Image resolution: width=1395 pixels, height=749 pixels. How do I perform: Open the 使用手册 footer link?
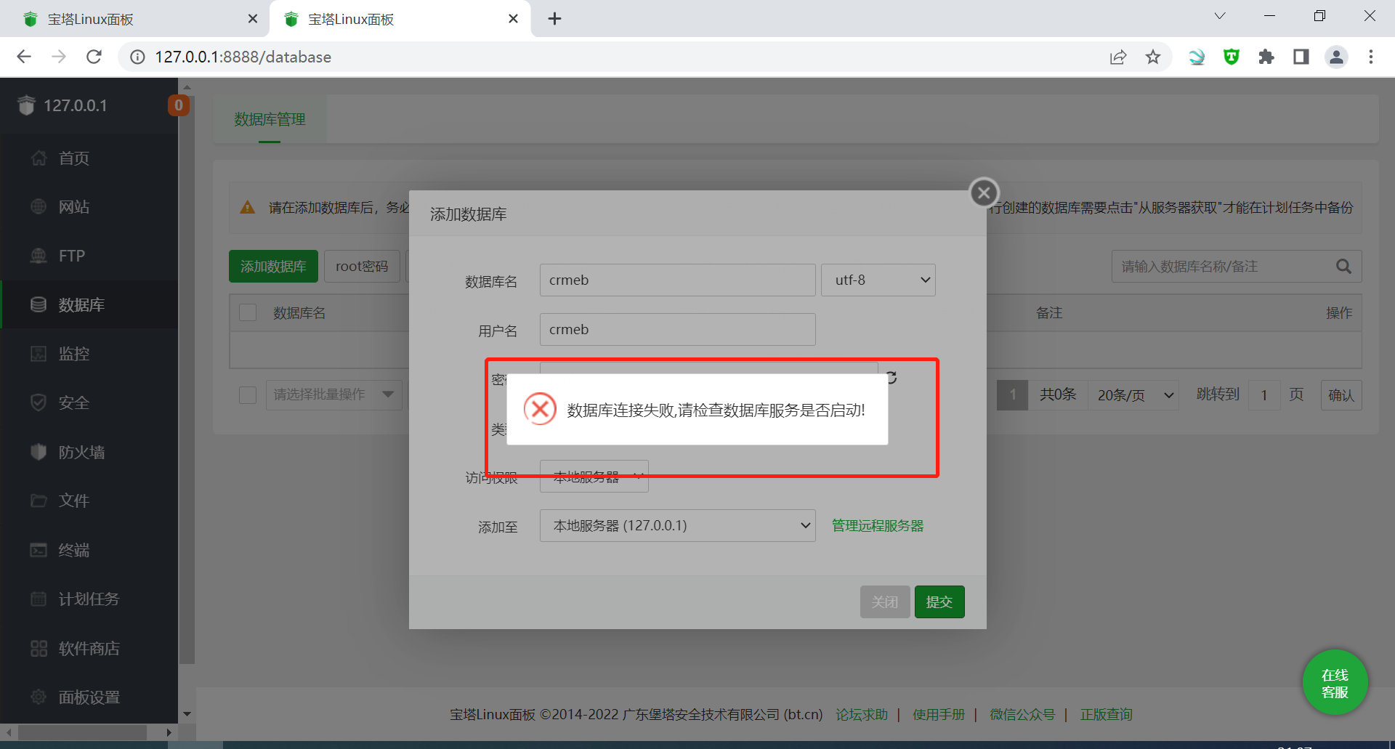click(x=939, y=714)
